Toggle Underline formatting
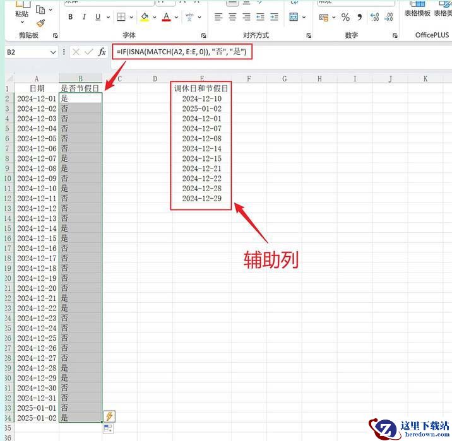This screenshot has height=441, width=452. [x=98, y=17]
